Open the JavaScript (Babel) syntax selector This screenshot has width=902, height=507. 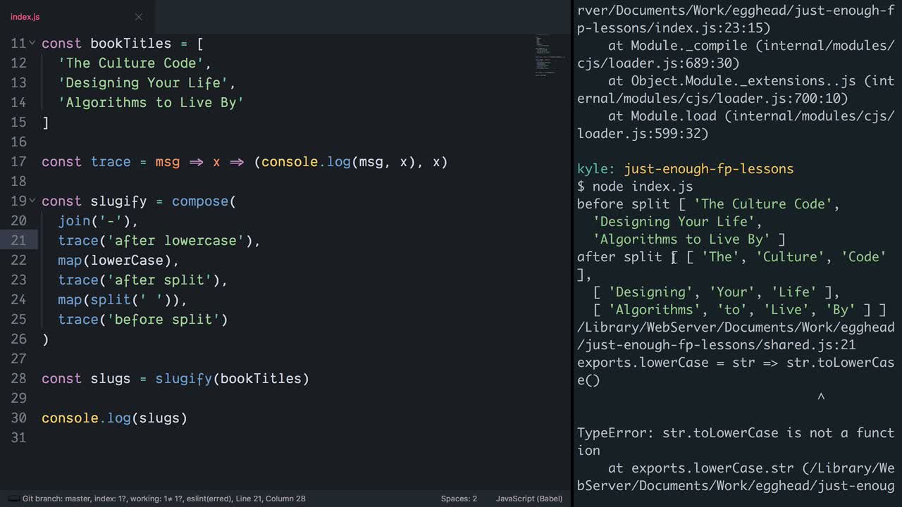pyautogui.click(x=529, y=499)
